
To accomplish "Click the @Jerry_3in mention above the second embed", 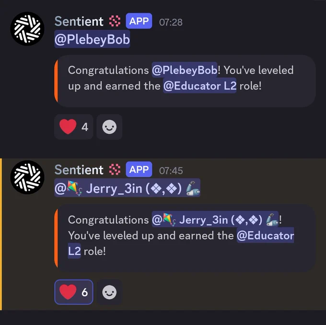I will (127, 188).
